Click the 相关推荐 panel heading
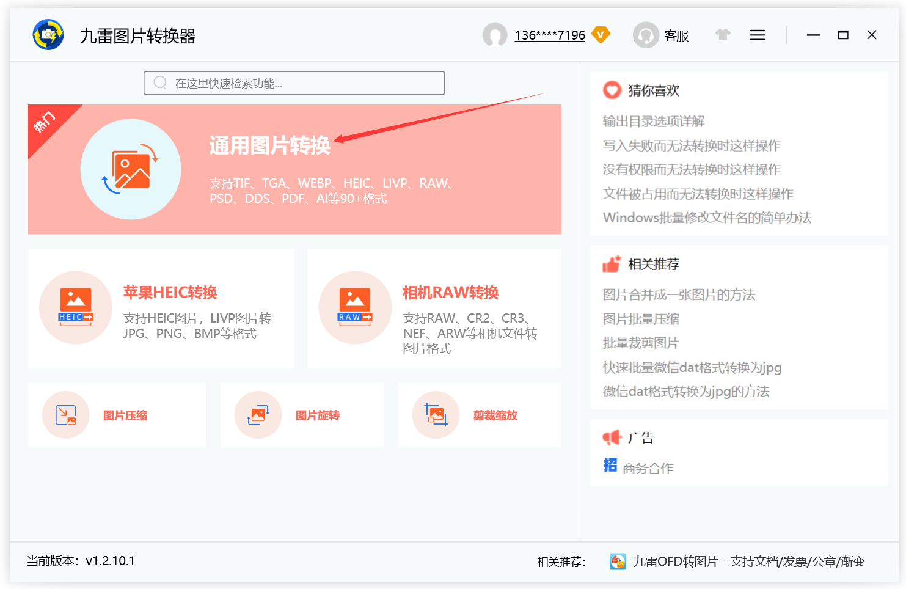Screen dimensions: 906x589 pyautogui.click(x=654, y=264)
